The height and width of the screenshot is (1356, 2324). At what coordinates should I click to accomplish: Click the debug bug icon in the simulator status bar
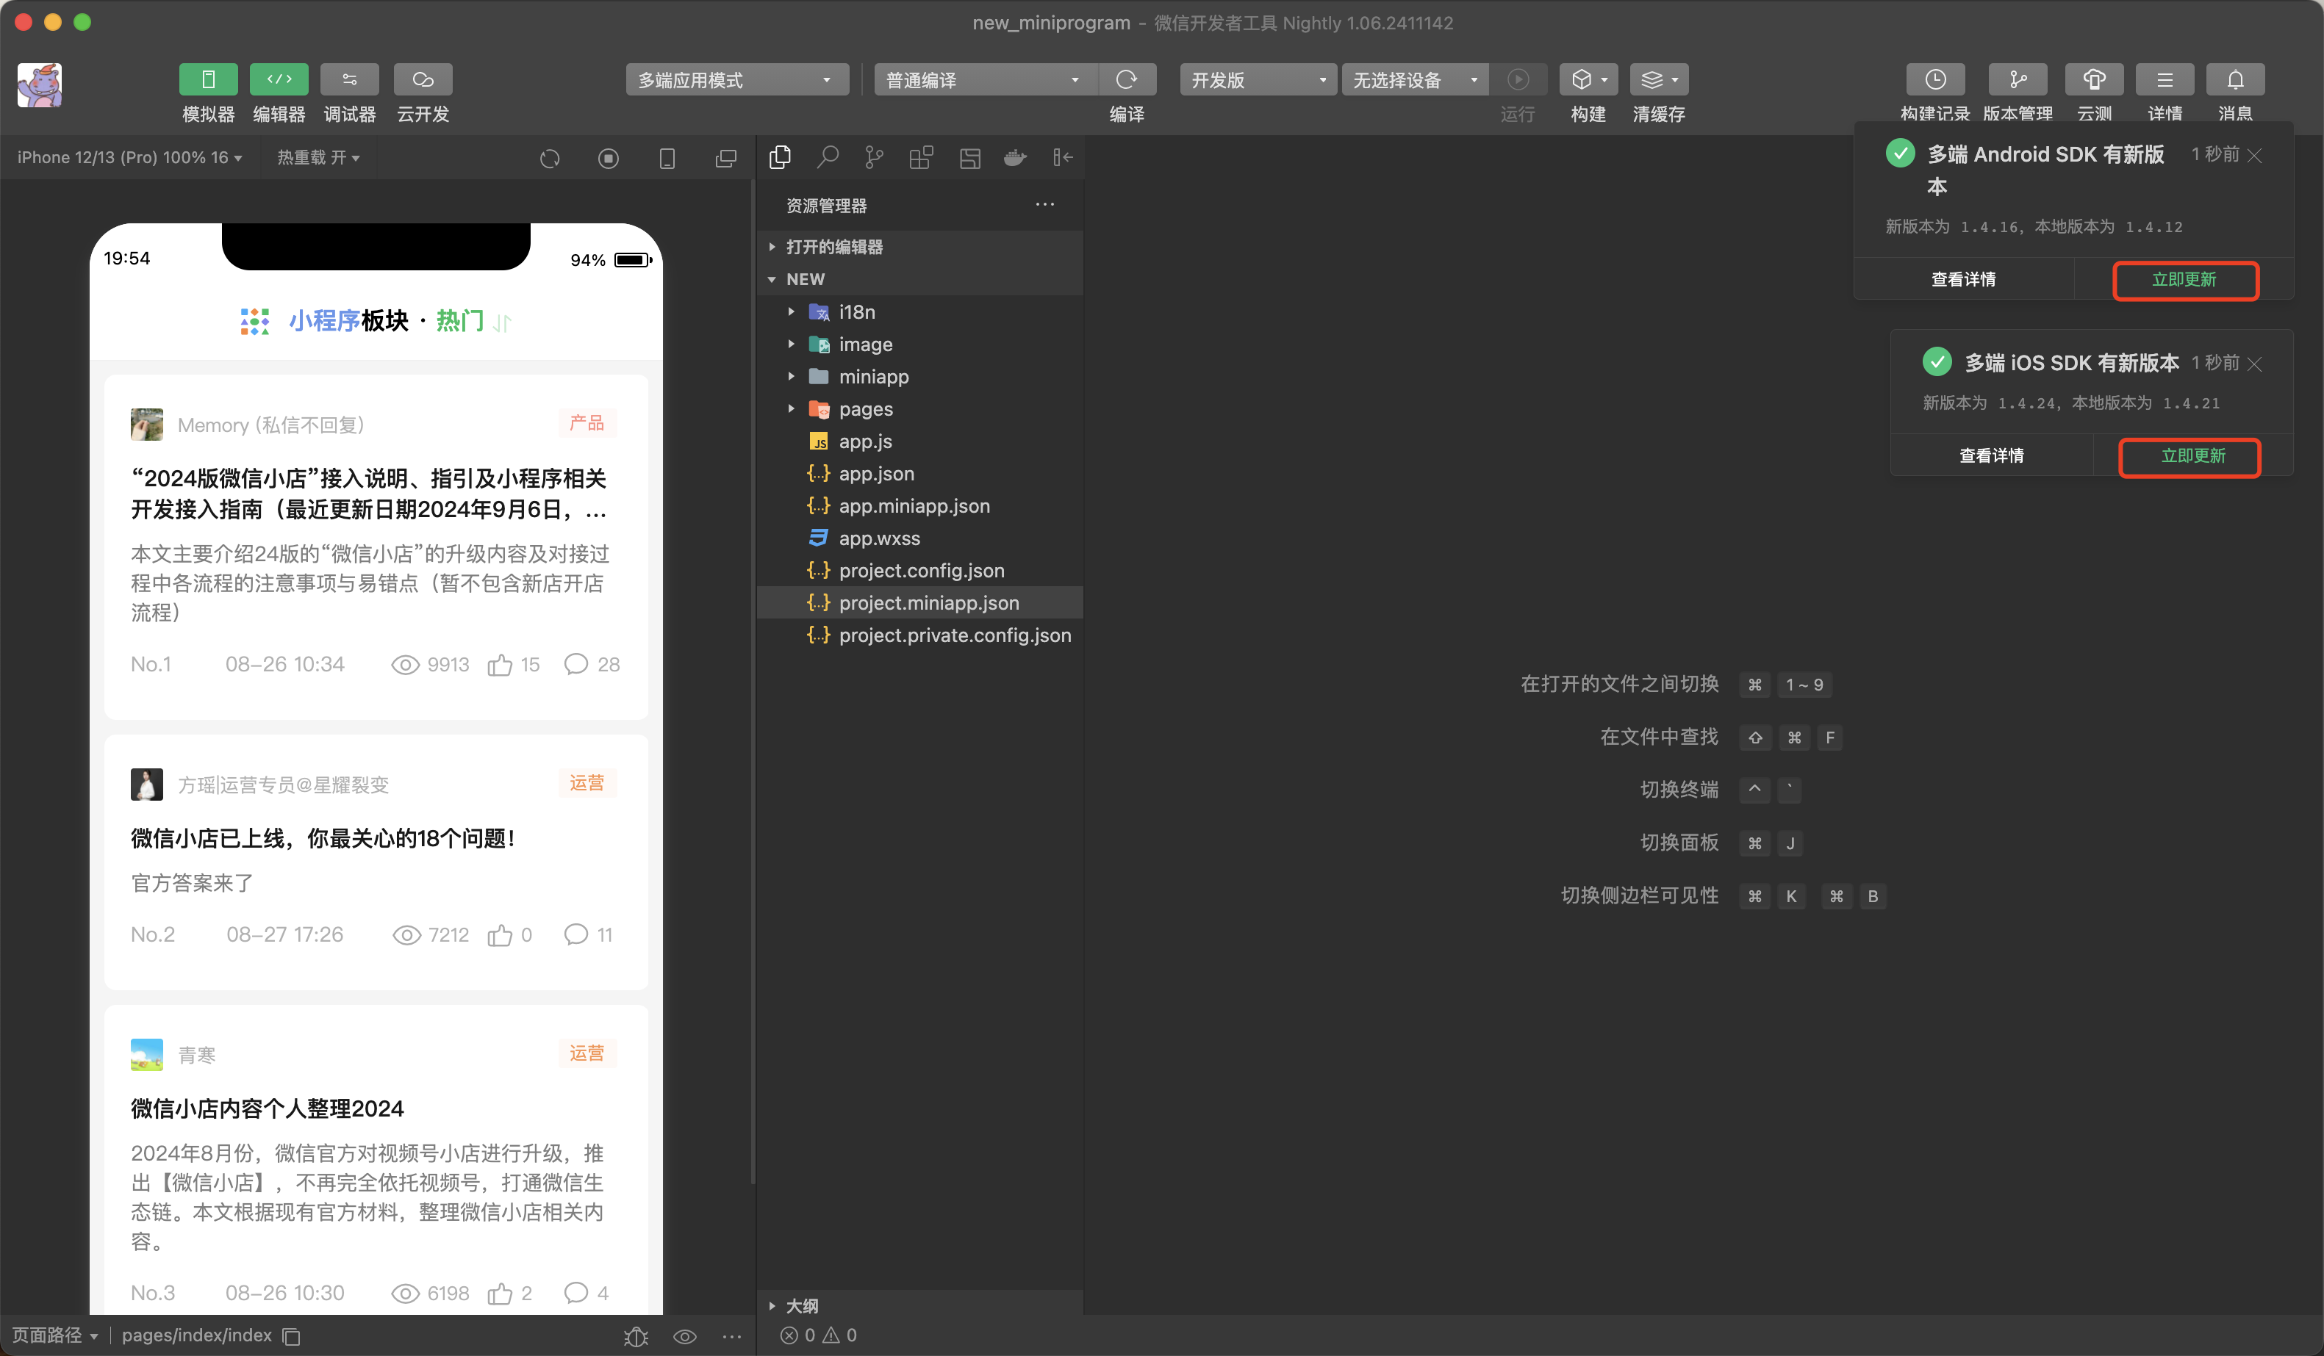(636, 1335)
